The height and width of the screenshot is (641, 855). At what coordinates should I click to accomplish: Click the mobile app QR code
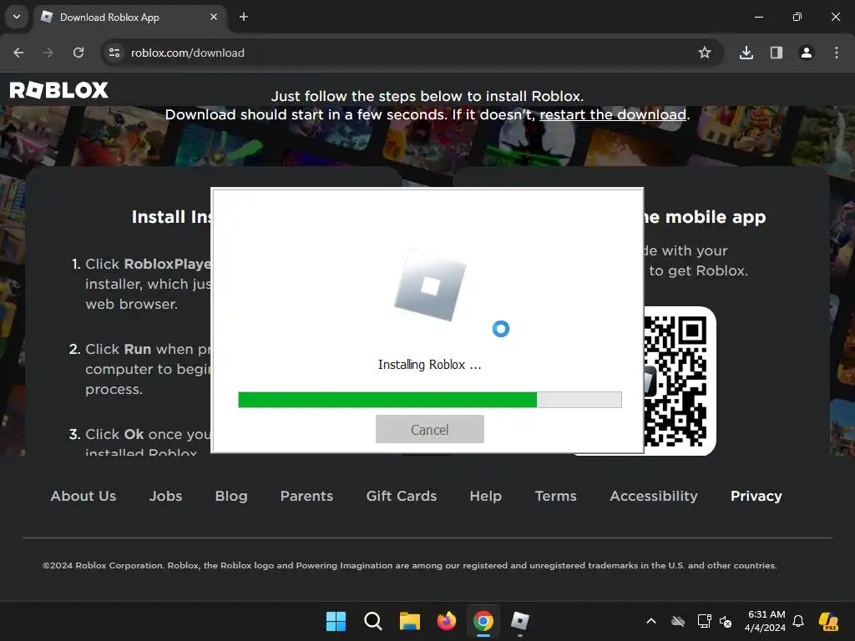pos(675,381)
